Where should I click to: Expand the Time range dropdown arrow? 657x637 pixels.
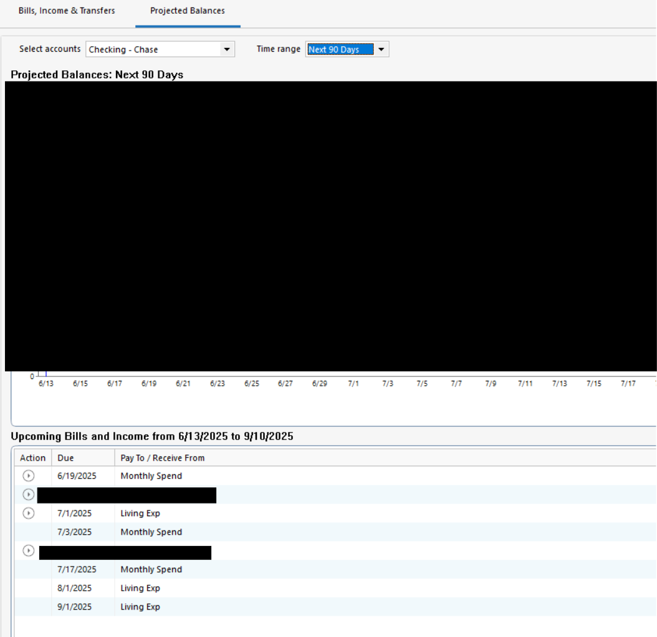[381, 49]
